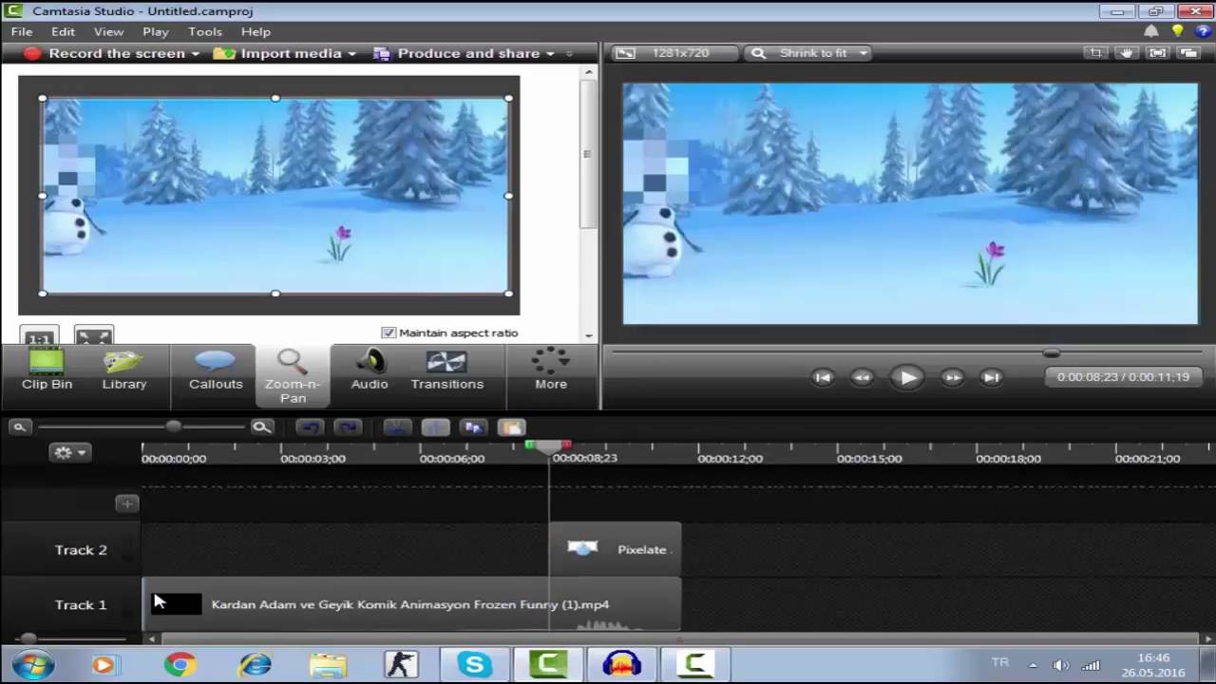Select the Pixelate callout clip on Track 2
This screenshot has height=684, width=1216.
615,549
